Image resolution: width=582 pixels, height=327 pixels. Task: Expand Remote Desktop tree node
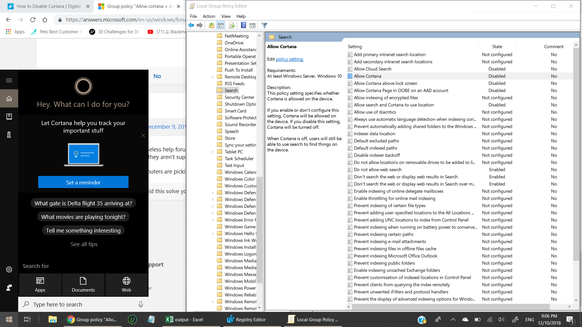coord(212,77)
